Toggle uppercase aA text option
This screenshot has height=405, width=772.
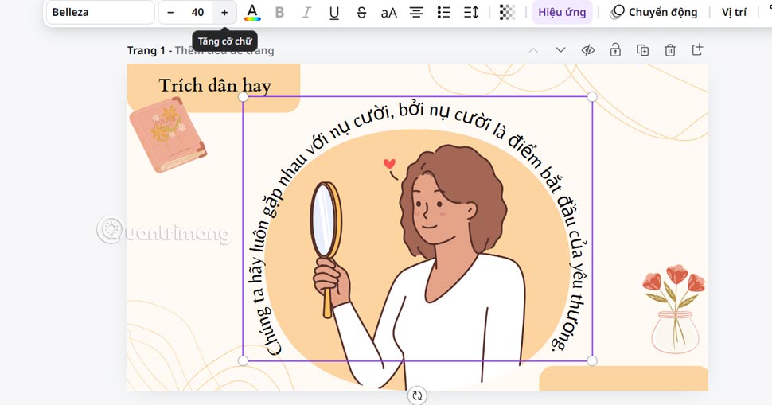point(389,12)
